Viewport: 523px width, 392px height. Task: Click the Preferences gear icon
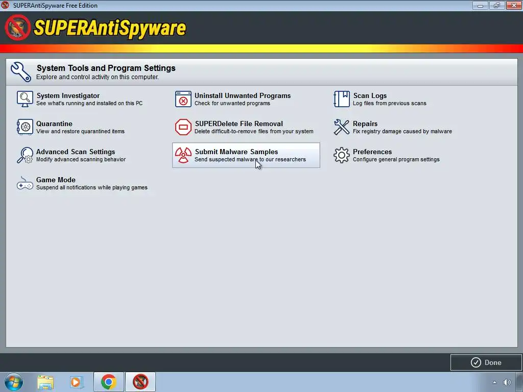point(342,155)
